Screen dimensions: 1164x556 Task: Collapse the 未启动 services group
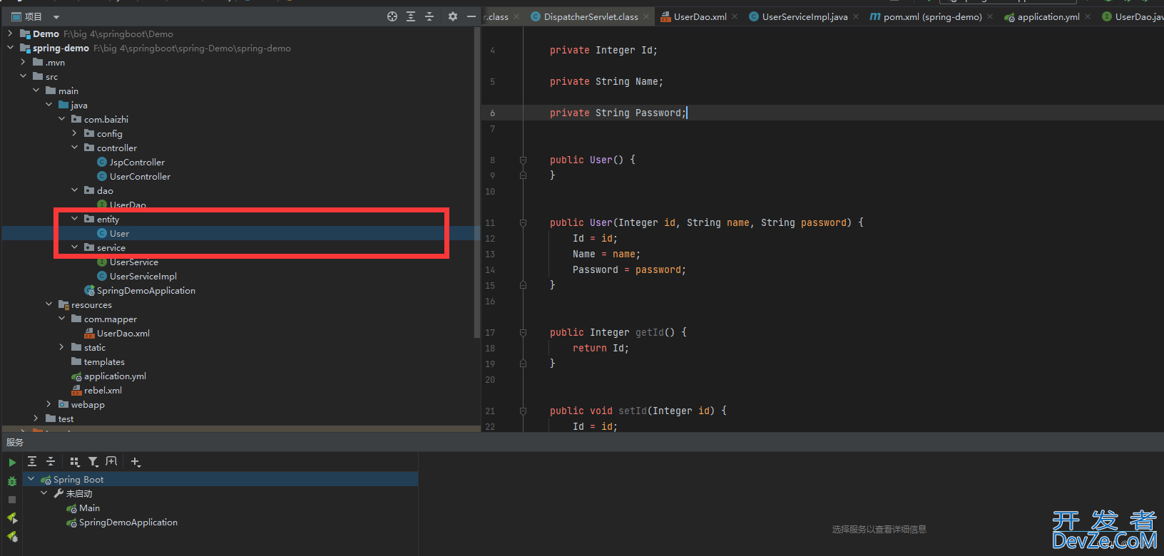pos(44,493)
